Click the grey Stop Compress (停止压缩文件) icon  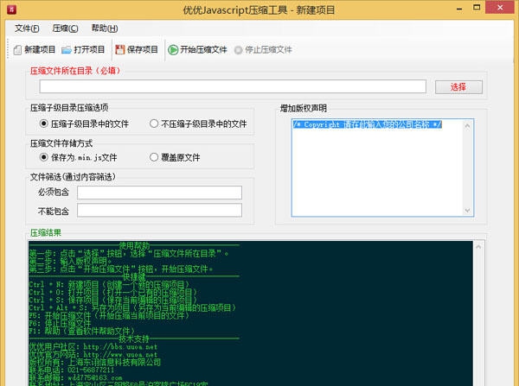pos(239,50)
